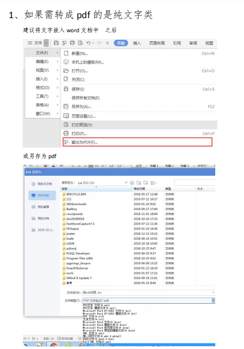This screenshot has width=244, height=349.
Task: Expand the 表格(A) submenu entry
Action: pos(42,105)
